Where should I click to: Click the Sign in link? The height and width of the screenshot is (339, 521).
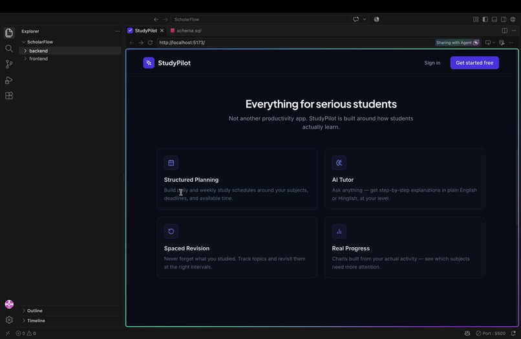pyautogui.click(x=432, y=63)
